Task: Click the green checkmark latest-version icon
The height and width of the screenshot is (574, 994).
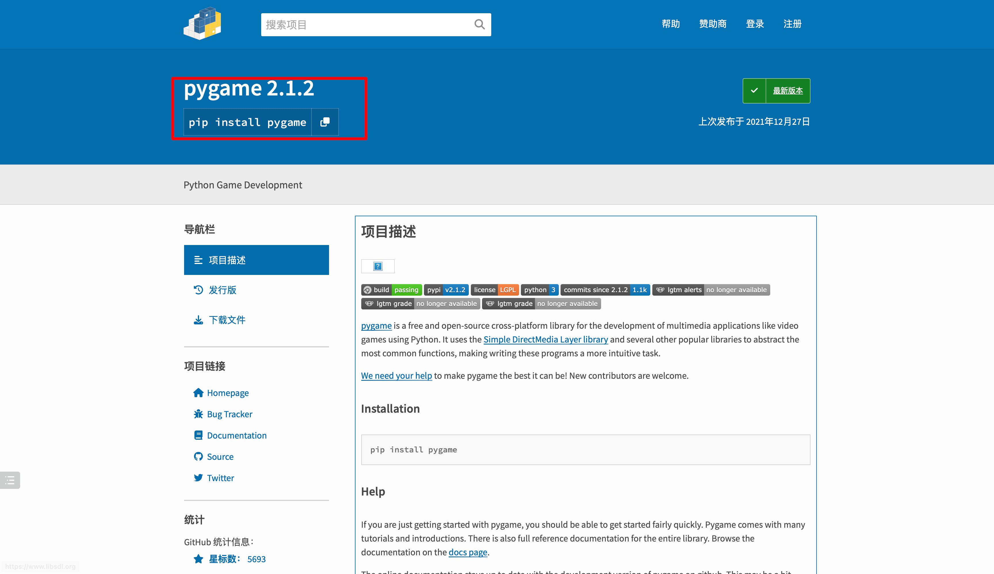Action: pos(754,91)
